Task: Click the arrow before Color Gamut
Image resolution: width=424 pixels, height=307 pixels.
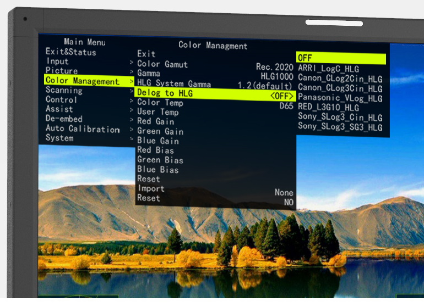Action: click(x=132, y=62)
